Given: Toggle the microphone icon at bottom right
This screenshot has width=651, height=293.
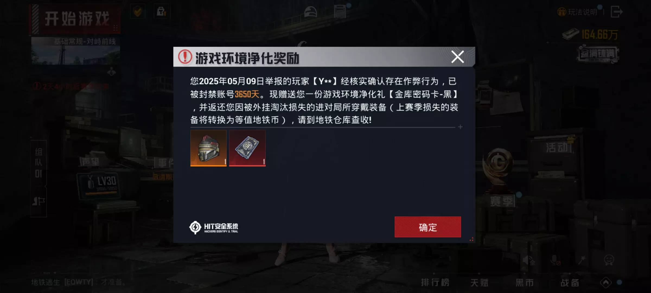Looking at the screenshot, I should (x=555, y=260).
